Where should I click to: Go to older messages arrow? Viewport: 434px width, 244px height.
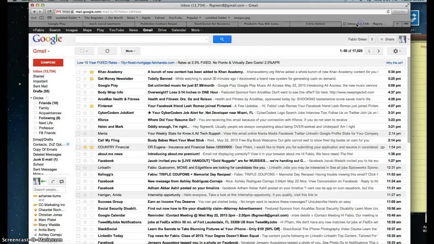378,51
